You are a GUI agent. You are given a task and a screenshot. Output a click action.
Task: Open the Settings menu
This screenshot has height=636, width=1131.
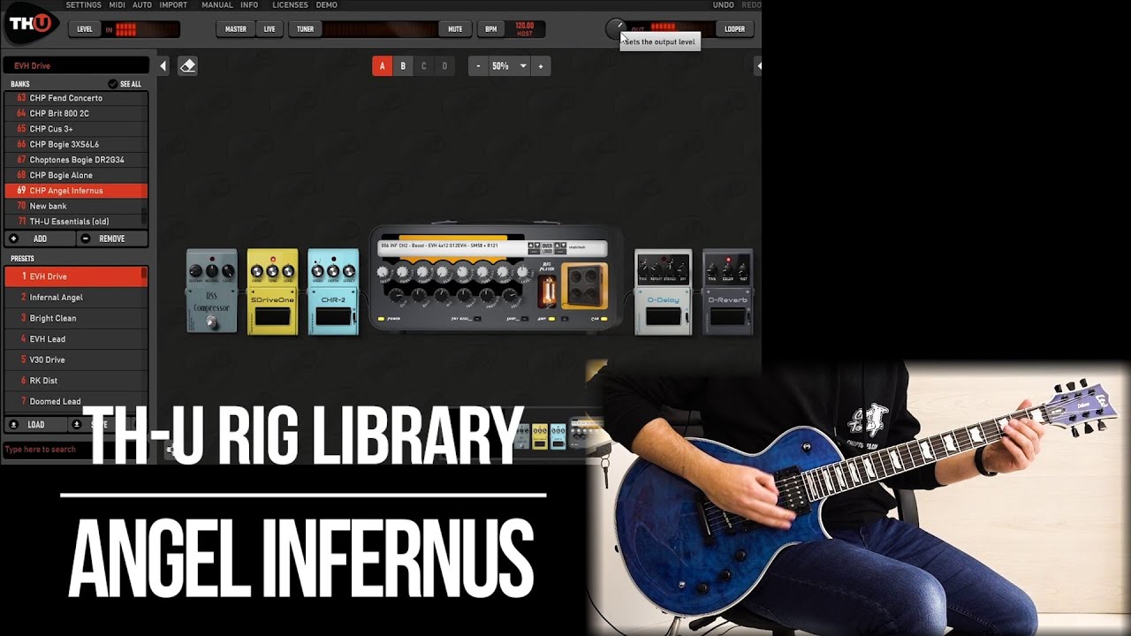coord(83,5)
